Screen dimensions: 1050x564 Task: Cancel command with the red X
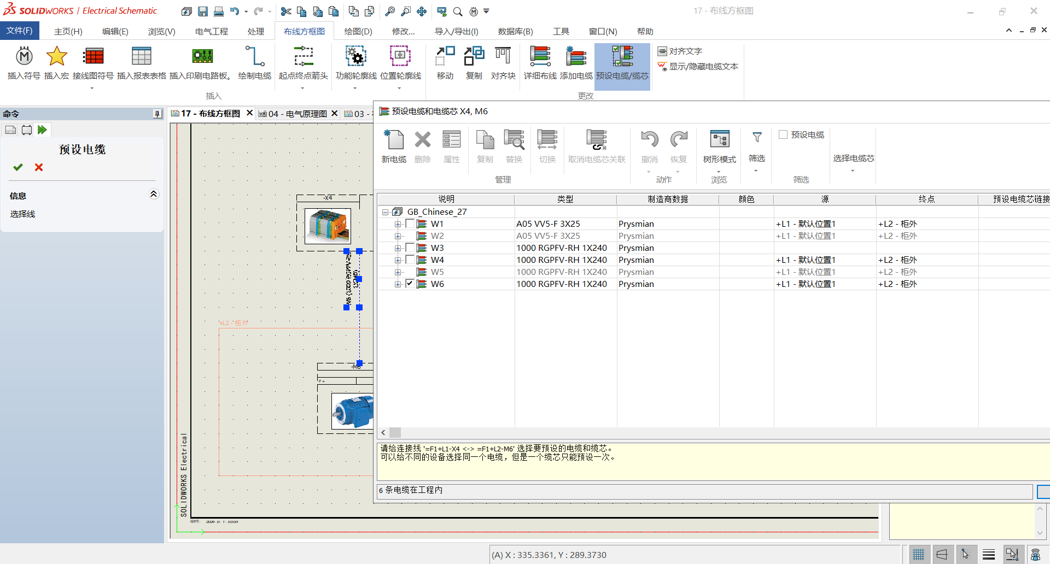tap(39, 167)
